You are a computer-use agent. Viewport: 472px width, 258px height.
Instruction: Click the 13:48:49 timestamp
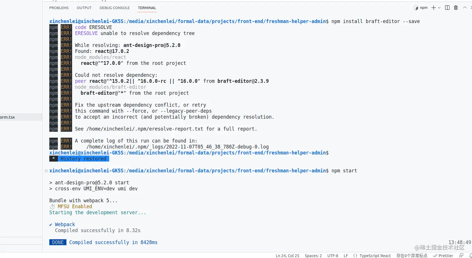(460, 242)
